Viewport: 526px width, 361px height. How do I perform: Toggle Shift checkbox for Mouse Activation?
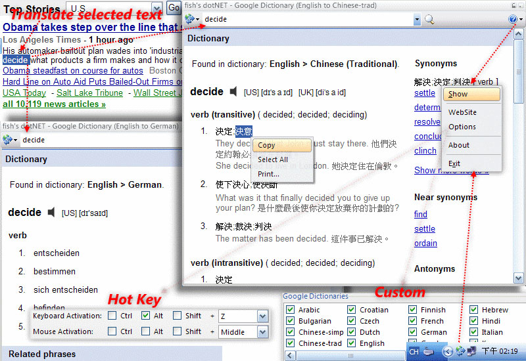coord(177,331)
